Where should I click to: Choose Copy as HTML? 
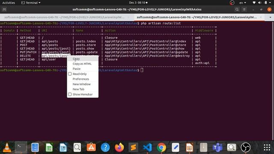83,64
